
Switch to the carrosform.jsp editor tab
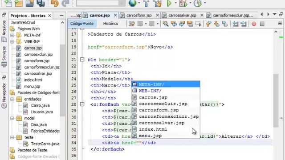(139, 16)
